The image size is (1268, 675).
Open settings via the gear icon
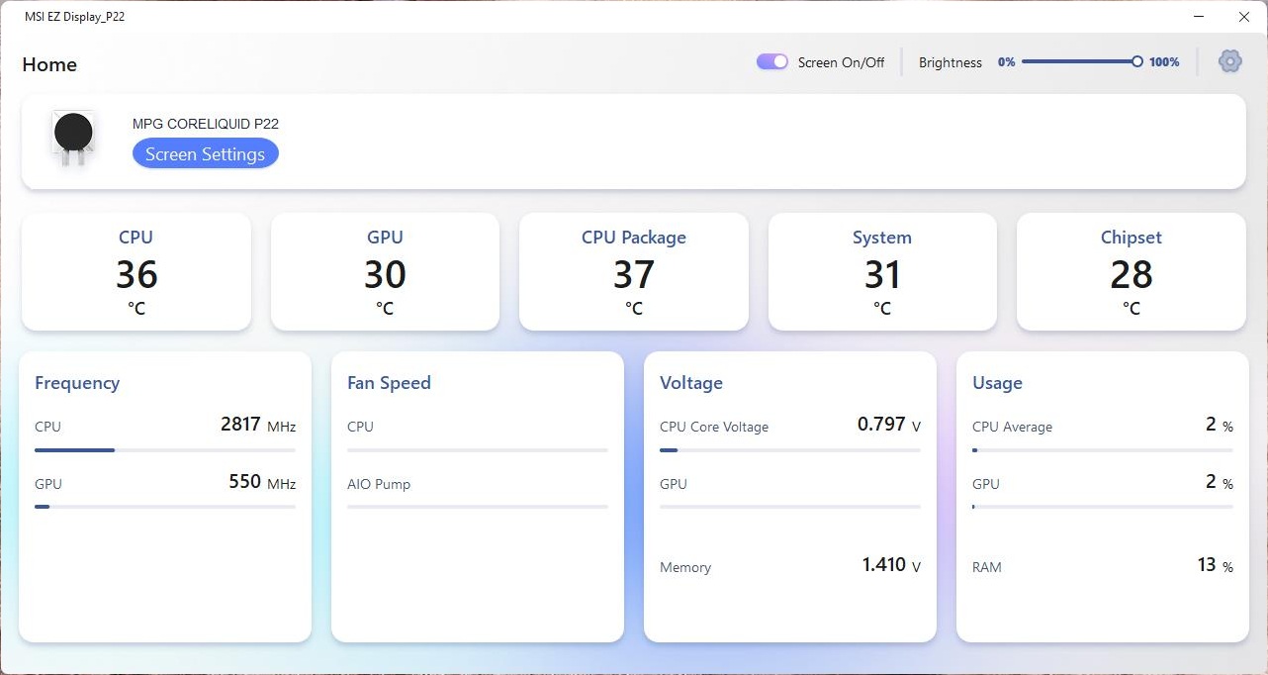pos(1229,61)
